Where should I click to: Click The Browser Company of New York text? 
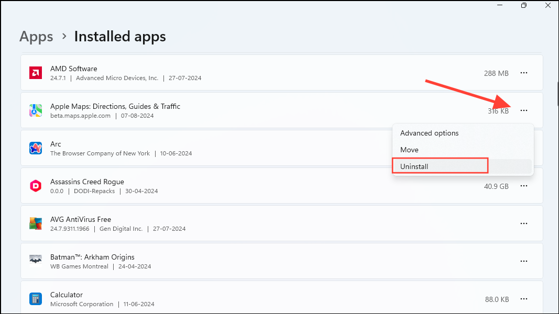[100, 153]
